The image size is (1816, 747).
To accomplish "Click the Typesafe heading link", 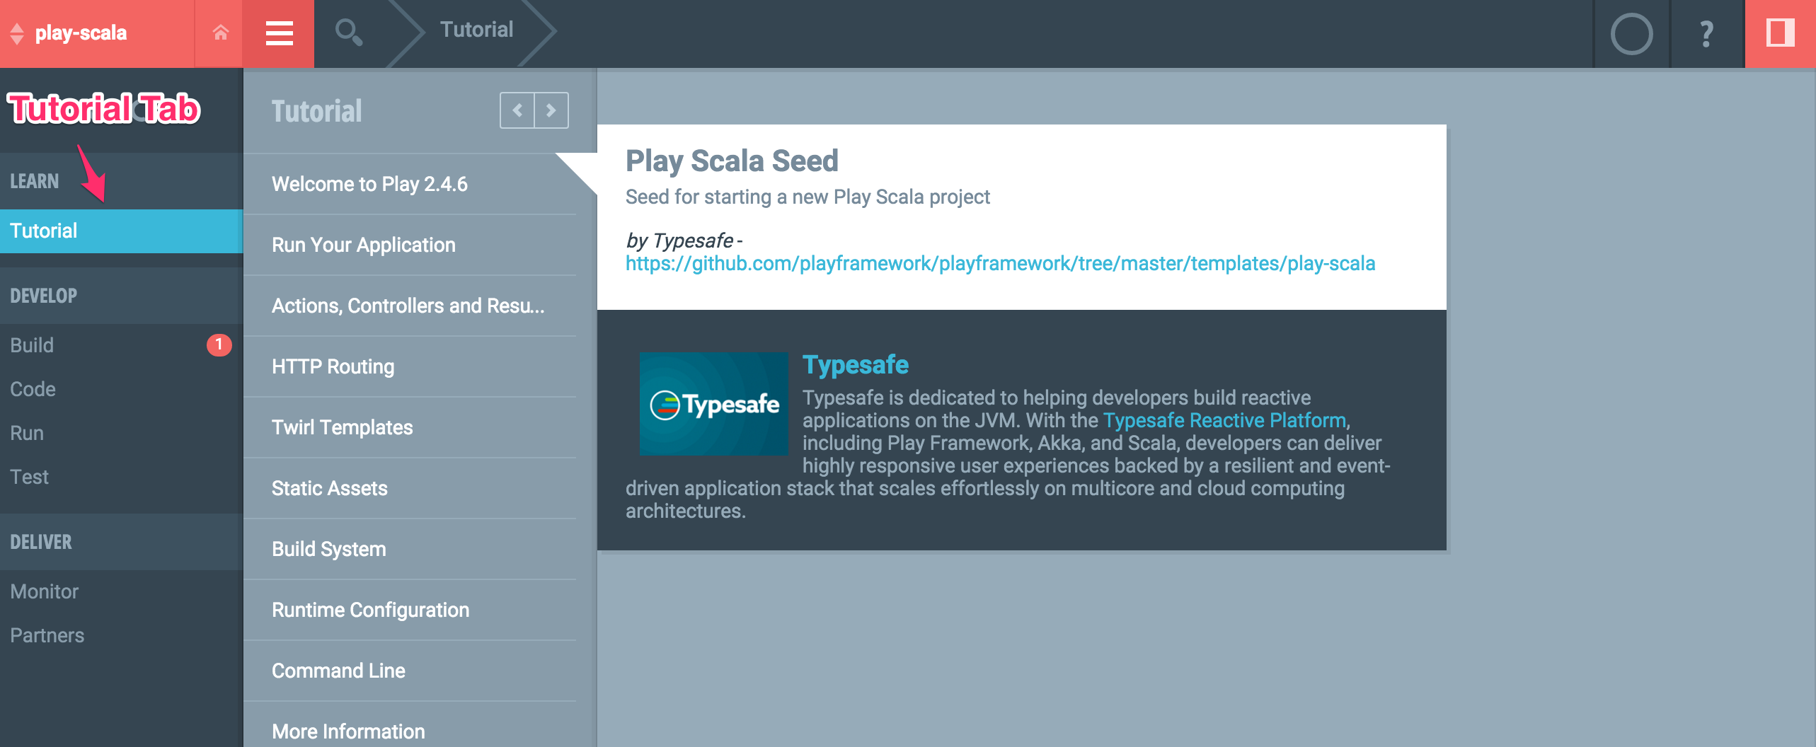I will pyautogui.click(x=855, y=365).
